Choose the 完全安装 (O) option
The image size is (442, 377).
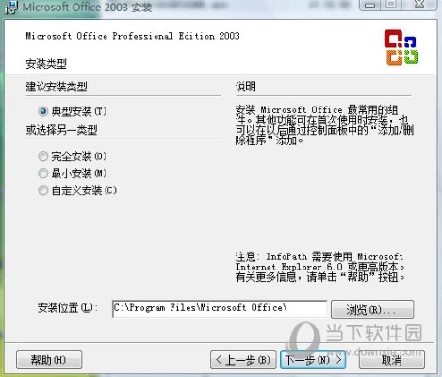tap(43, 156)
